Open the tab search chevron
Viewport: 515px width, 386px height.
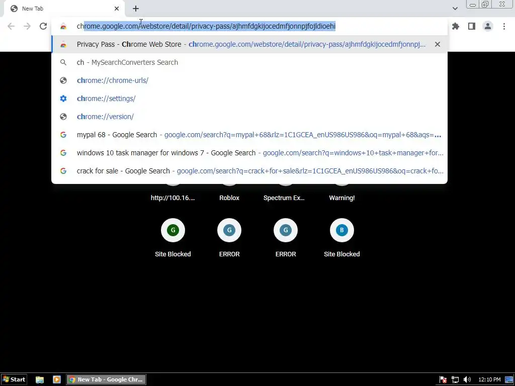click(455, 9)
